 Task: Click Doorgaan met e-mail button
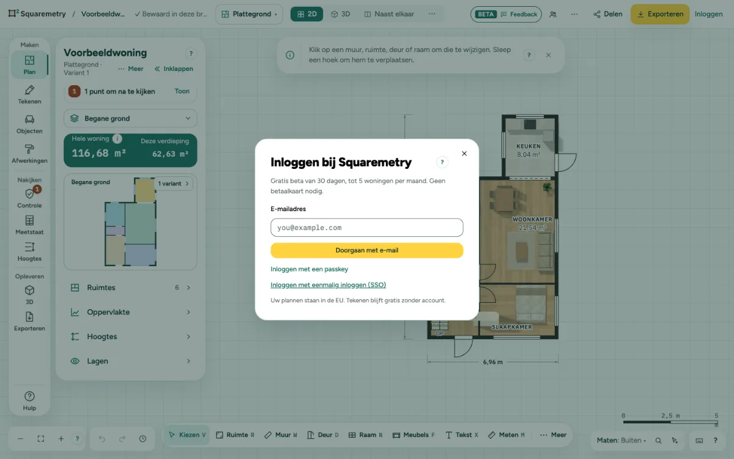367,250
